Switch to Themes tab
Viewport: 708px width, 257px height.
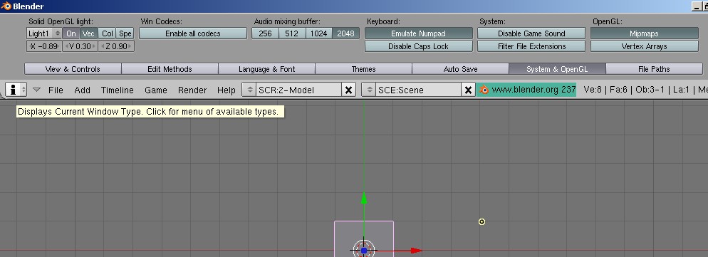click(363, 69)
